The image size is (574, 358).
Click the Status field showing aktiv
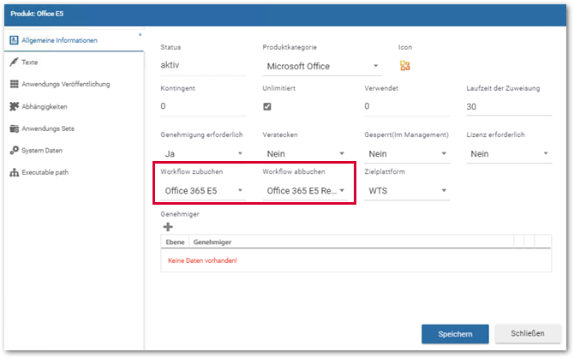pos(203,65)
